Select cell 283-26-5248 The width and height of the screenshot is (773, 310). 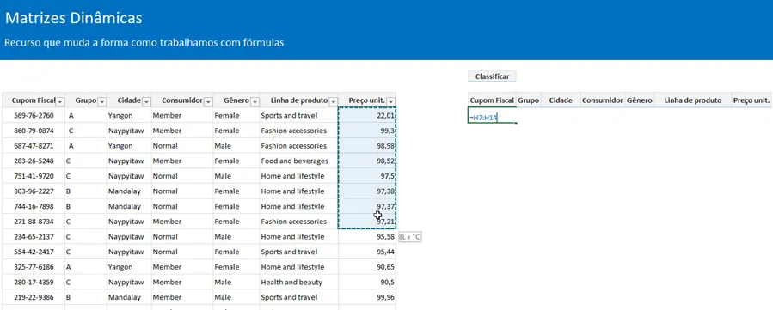[x=34, y=161]
